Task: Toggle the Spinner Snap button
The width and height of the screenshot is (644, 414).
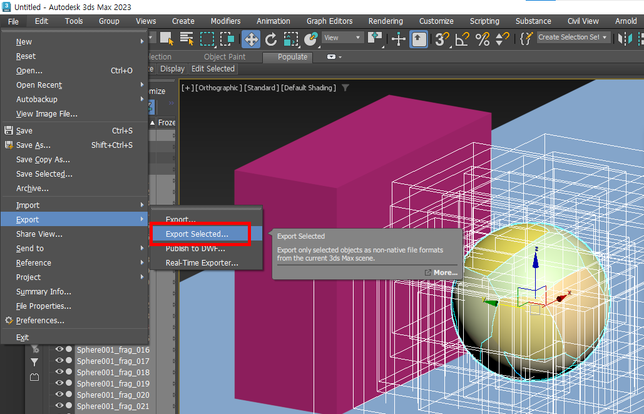Action: [x=502, y=39]
